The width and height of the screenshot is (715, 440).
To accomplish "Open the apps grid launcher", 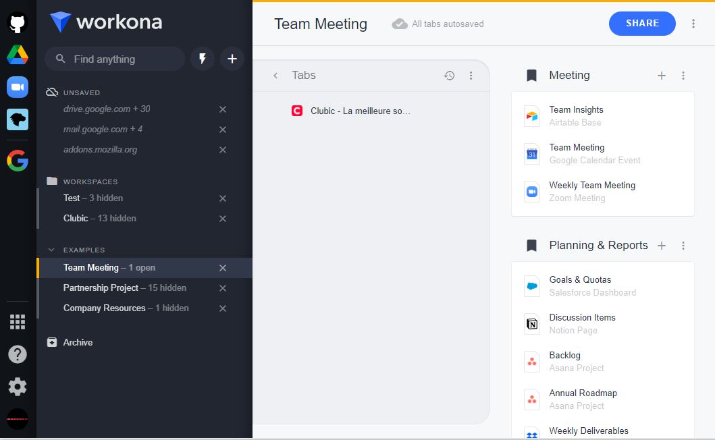I will (18, 322).
